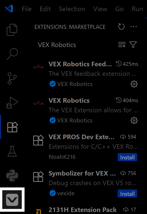Open the Explorer view
Image resolution: width=147 pixels, height=214 pixels.
coord(12,30)
